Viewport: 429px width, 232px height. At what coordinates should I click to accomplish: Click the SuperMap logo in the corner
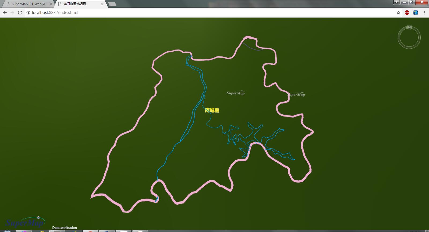click(x=25, y=222)
